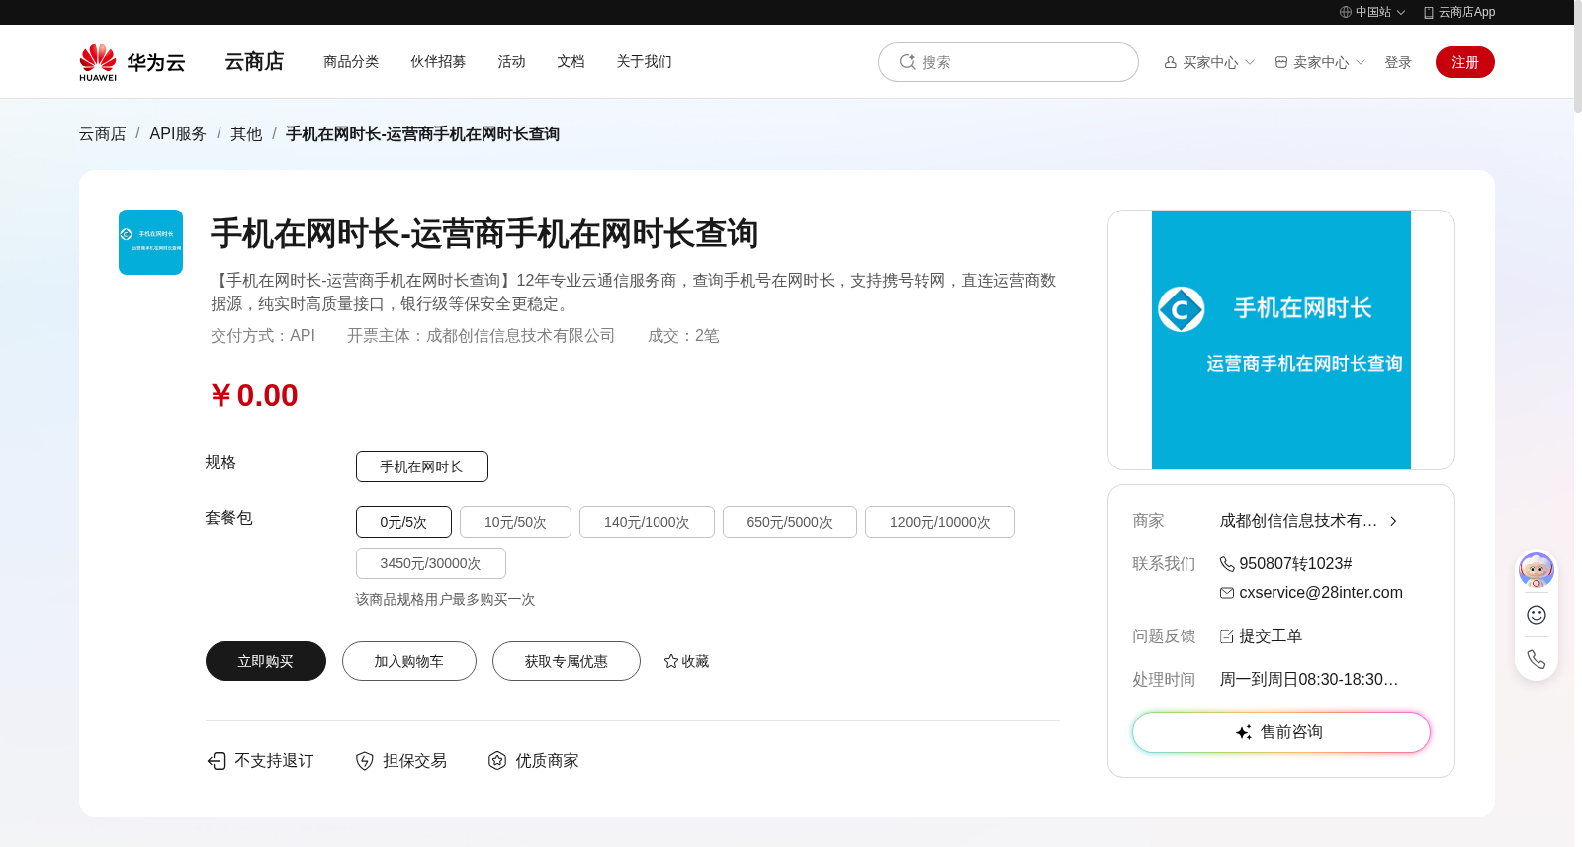Expand the 卖家中心 dropdown
The height and width of the screenshot is (847, 1582).
click(1320, 62)
